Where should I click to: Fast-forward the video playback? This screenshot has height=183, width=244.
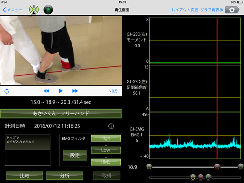(75, 91)
